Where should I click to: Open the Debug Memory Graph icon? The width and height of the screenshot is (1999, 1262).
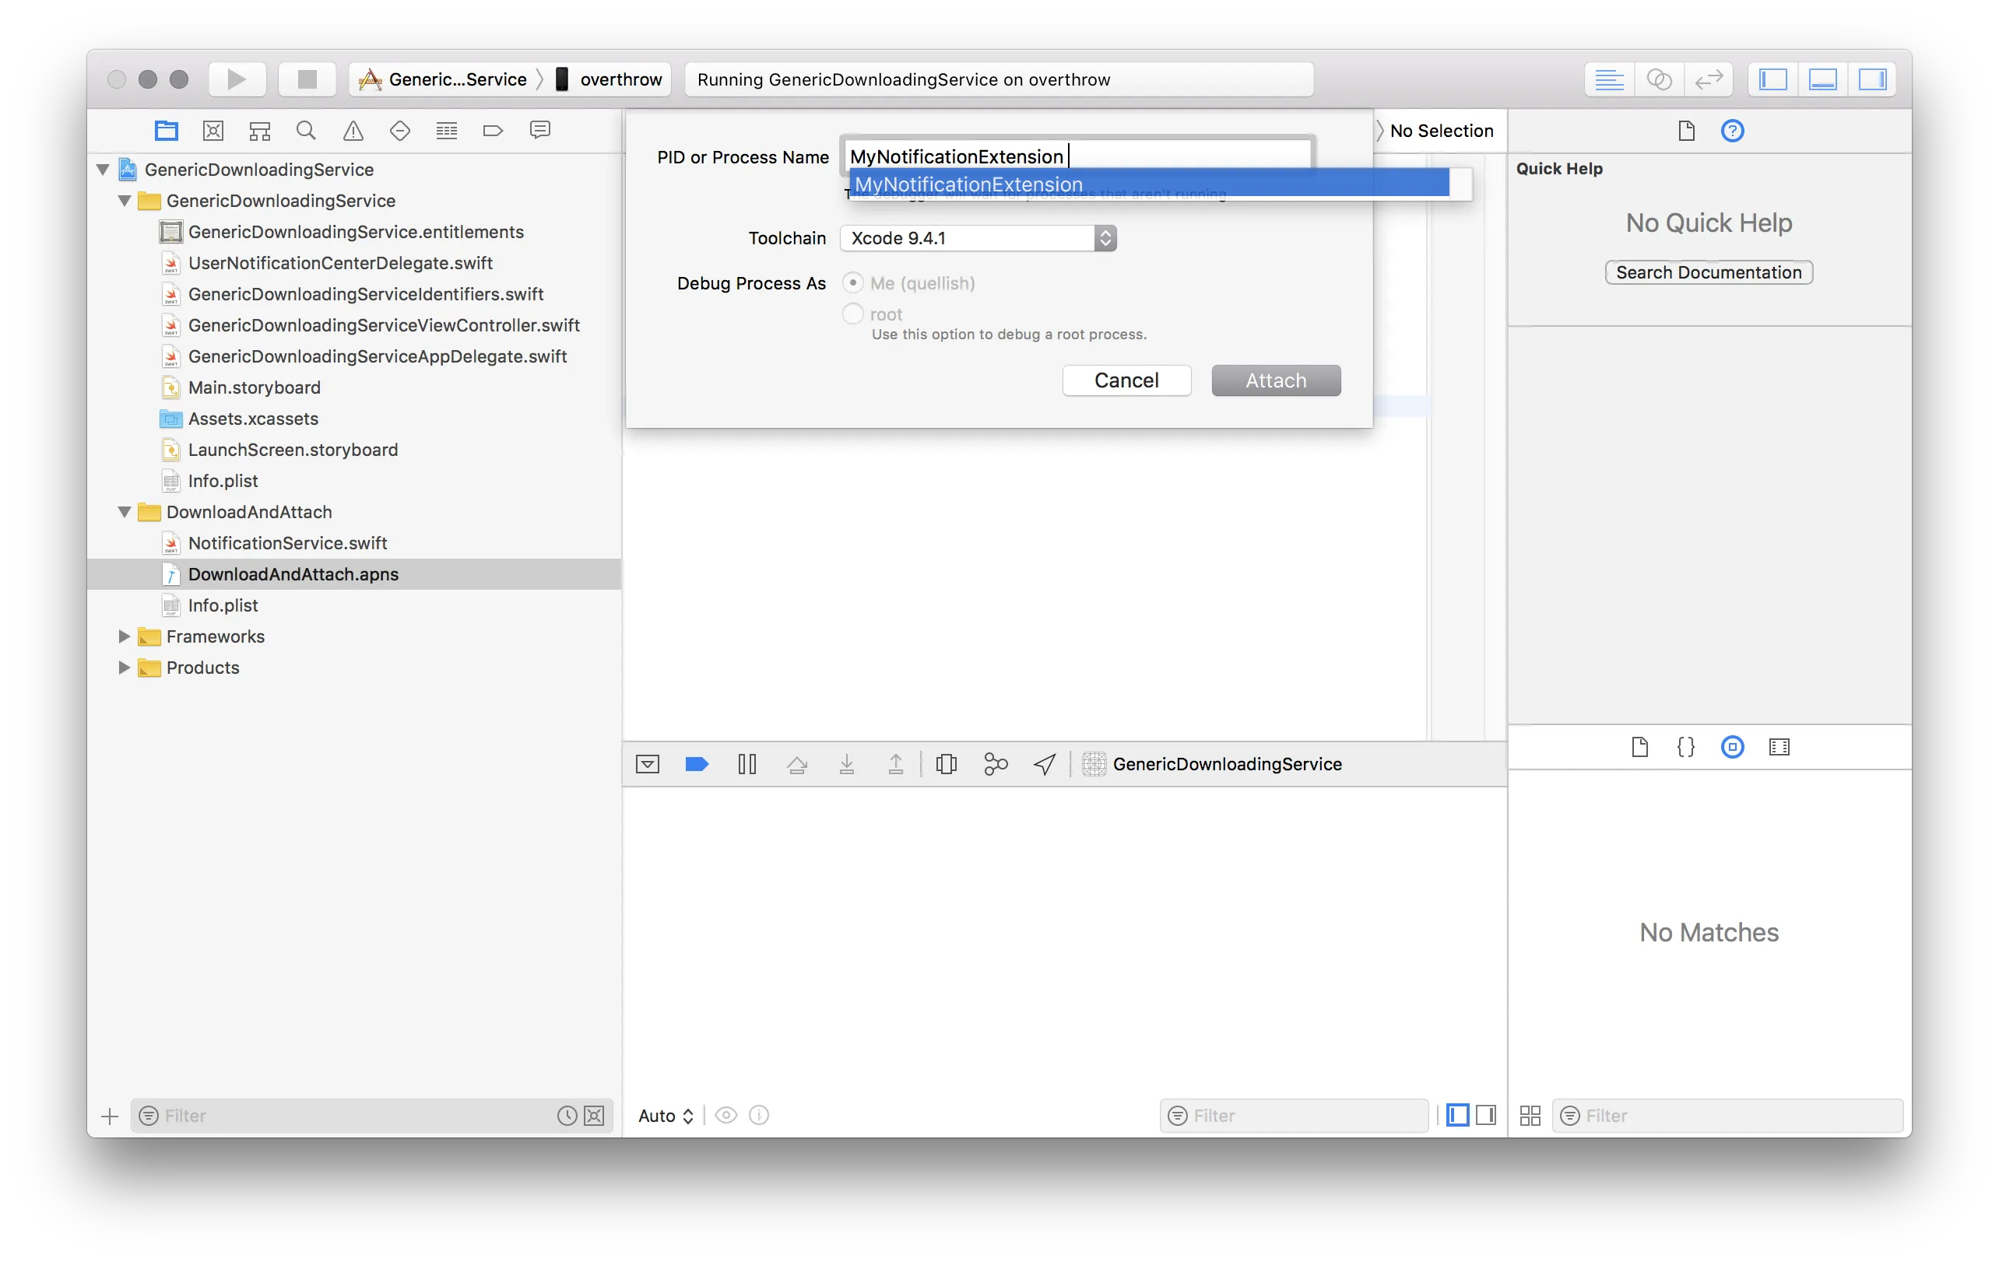[996, 764]
